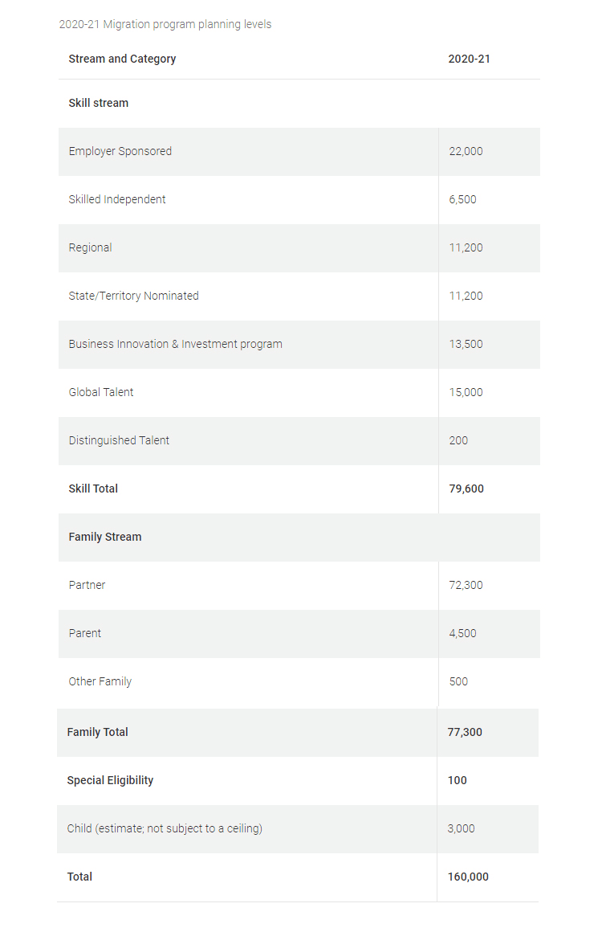This screenshot has height=928, width=602.
Task: Click the 'Child (estimate; not subject to a ceiling)' label
Action: [x=165, y=828]
